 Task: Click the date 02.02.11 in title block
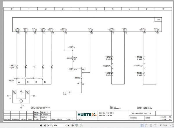pos(44,112)
